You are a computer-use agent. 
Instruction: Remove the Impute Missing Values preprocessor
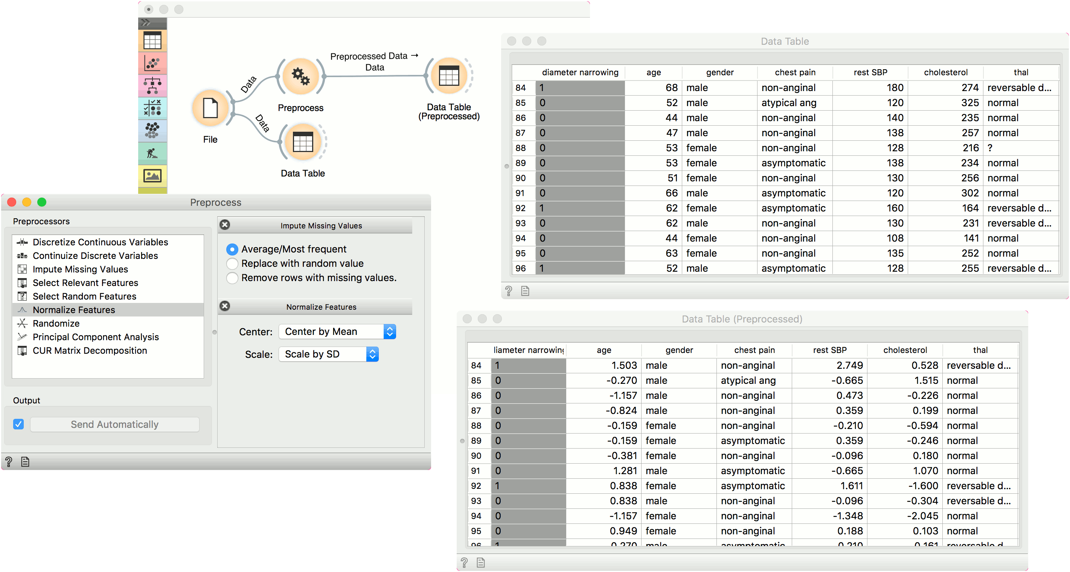tap(225, 225)
